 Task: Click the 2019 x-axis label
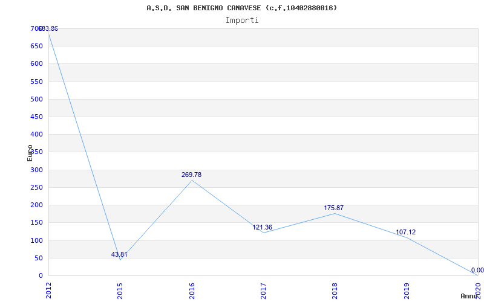pos(407,291)
